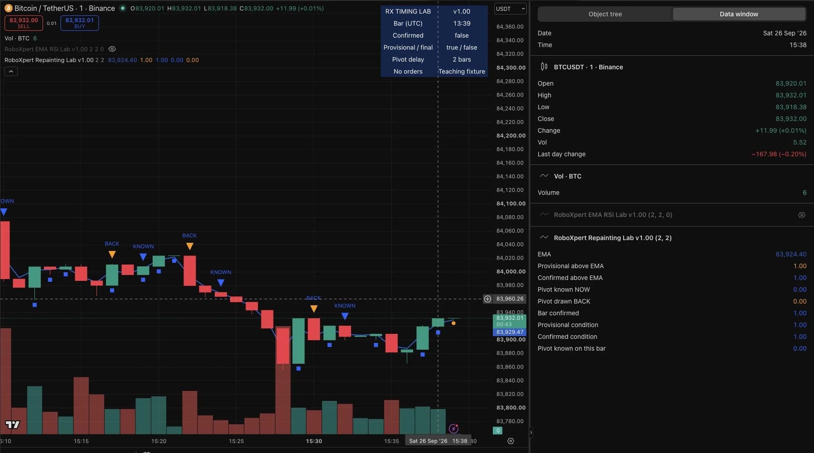Click the orange dot at the latest bar
Screen dimensions: 814x453
click(x=453, y=323)
